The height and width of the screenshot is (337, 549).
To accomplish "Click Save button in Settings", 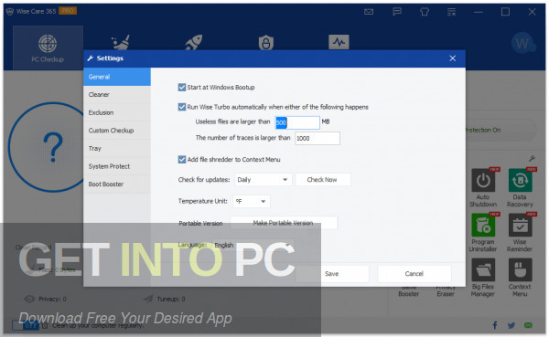I will point(332,274).
